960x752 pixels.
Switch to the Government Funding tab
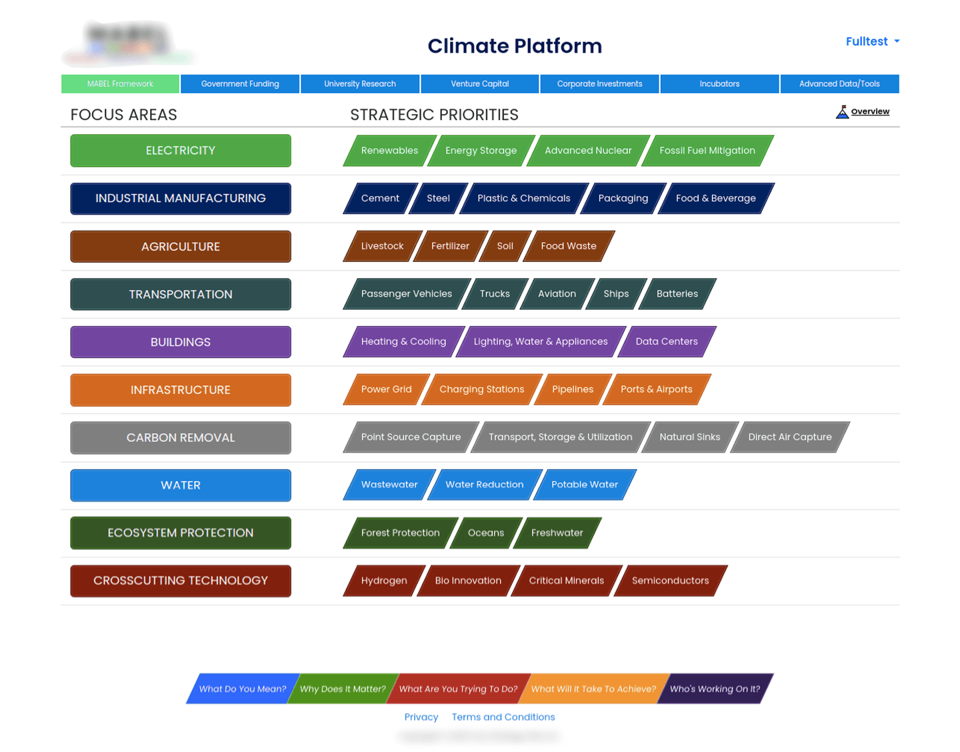240,84
